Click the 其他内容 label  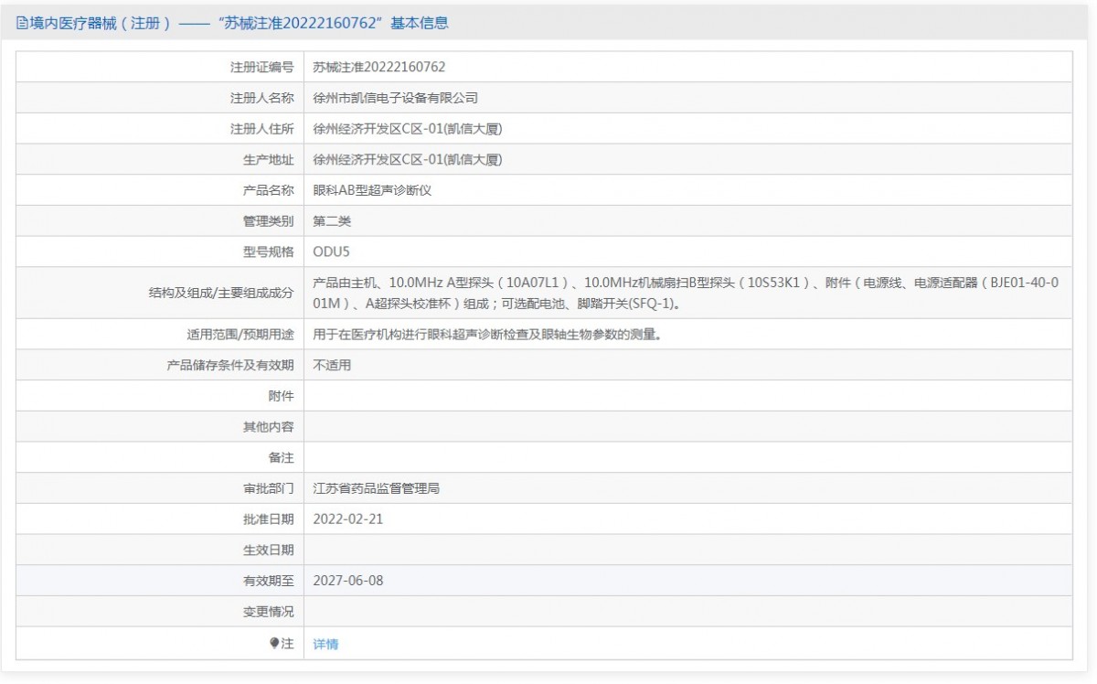(269, 426)
